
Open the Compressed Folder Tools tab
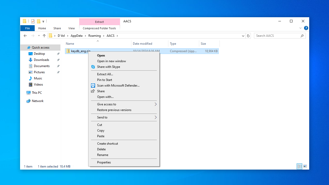[x=99, y=28]
